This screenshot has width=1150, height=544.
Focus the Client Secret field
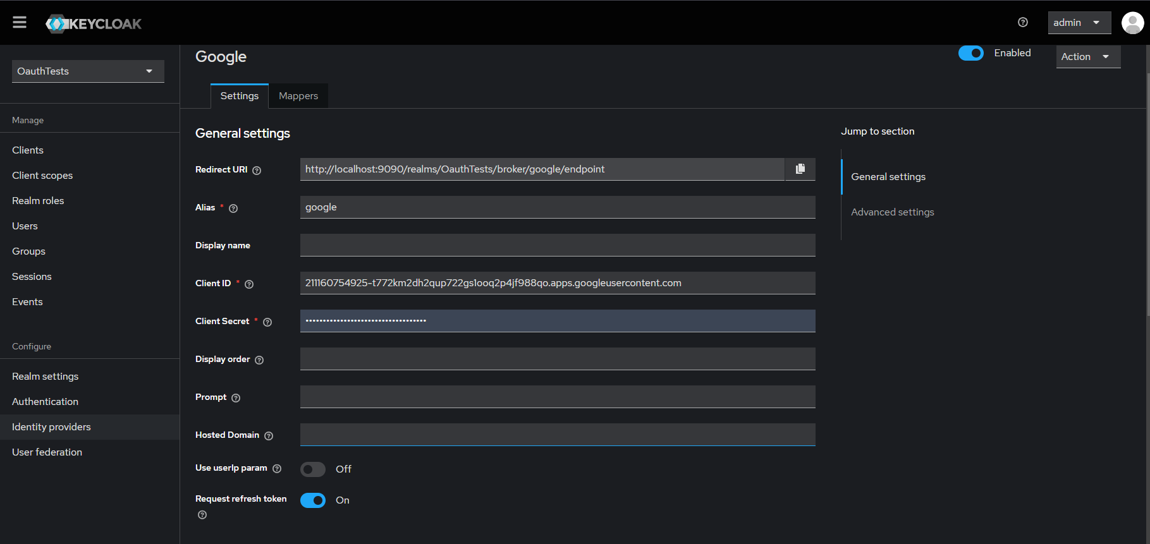coord(558,321)
